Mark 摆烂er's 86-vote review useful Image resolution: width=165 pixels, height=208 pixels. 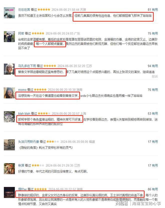coord(155,189)
